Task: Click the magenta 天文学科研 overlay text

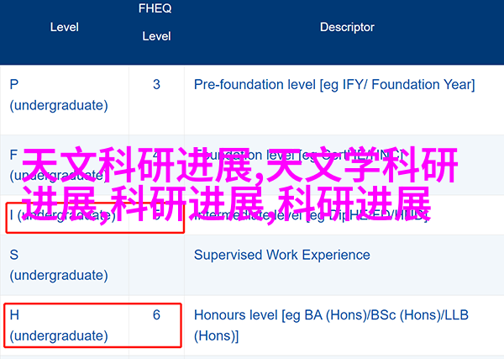Action: point(361,165)
